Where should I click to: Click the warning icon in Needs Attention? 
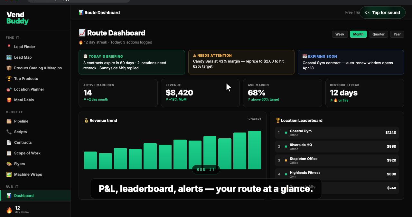(x=195, y=55)
